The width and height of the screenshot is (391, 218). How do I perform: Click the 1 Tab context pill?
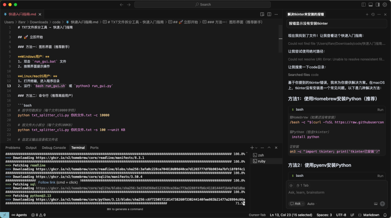[x=302, y=185]
